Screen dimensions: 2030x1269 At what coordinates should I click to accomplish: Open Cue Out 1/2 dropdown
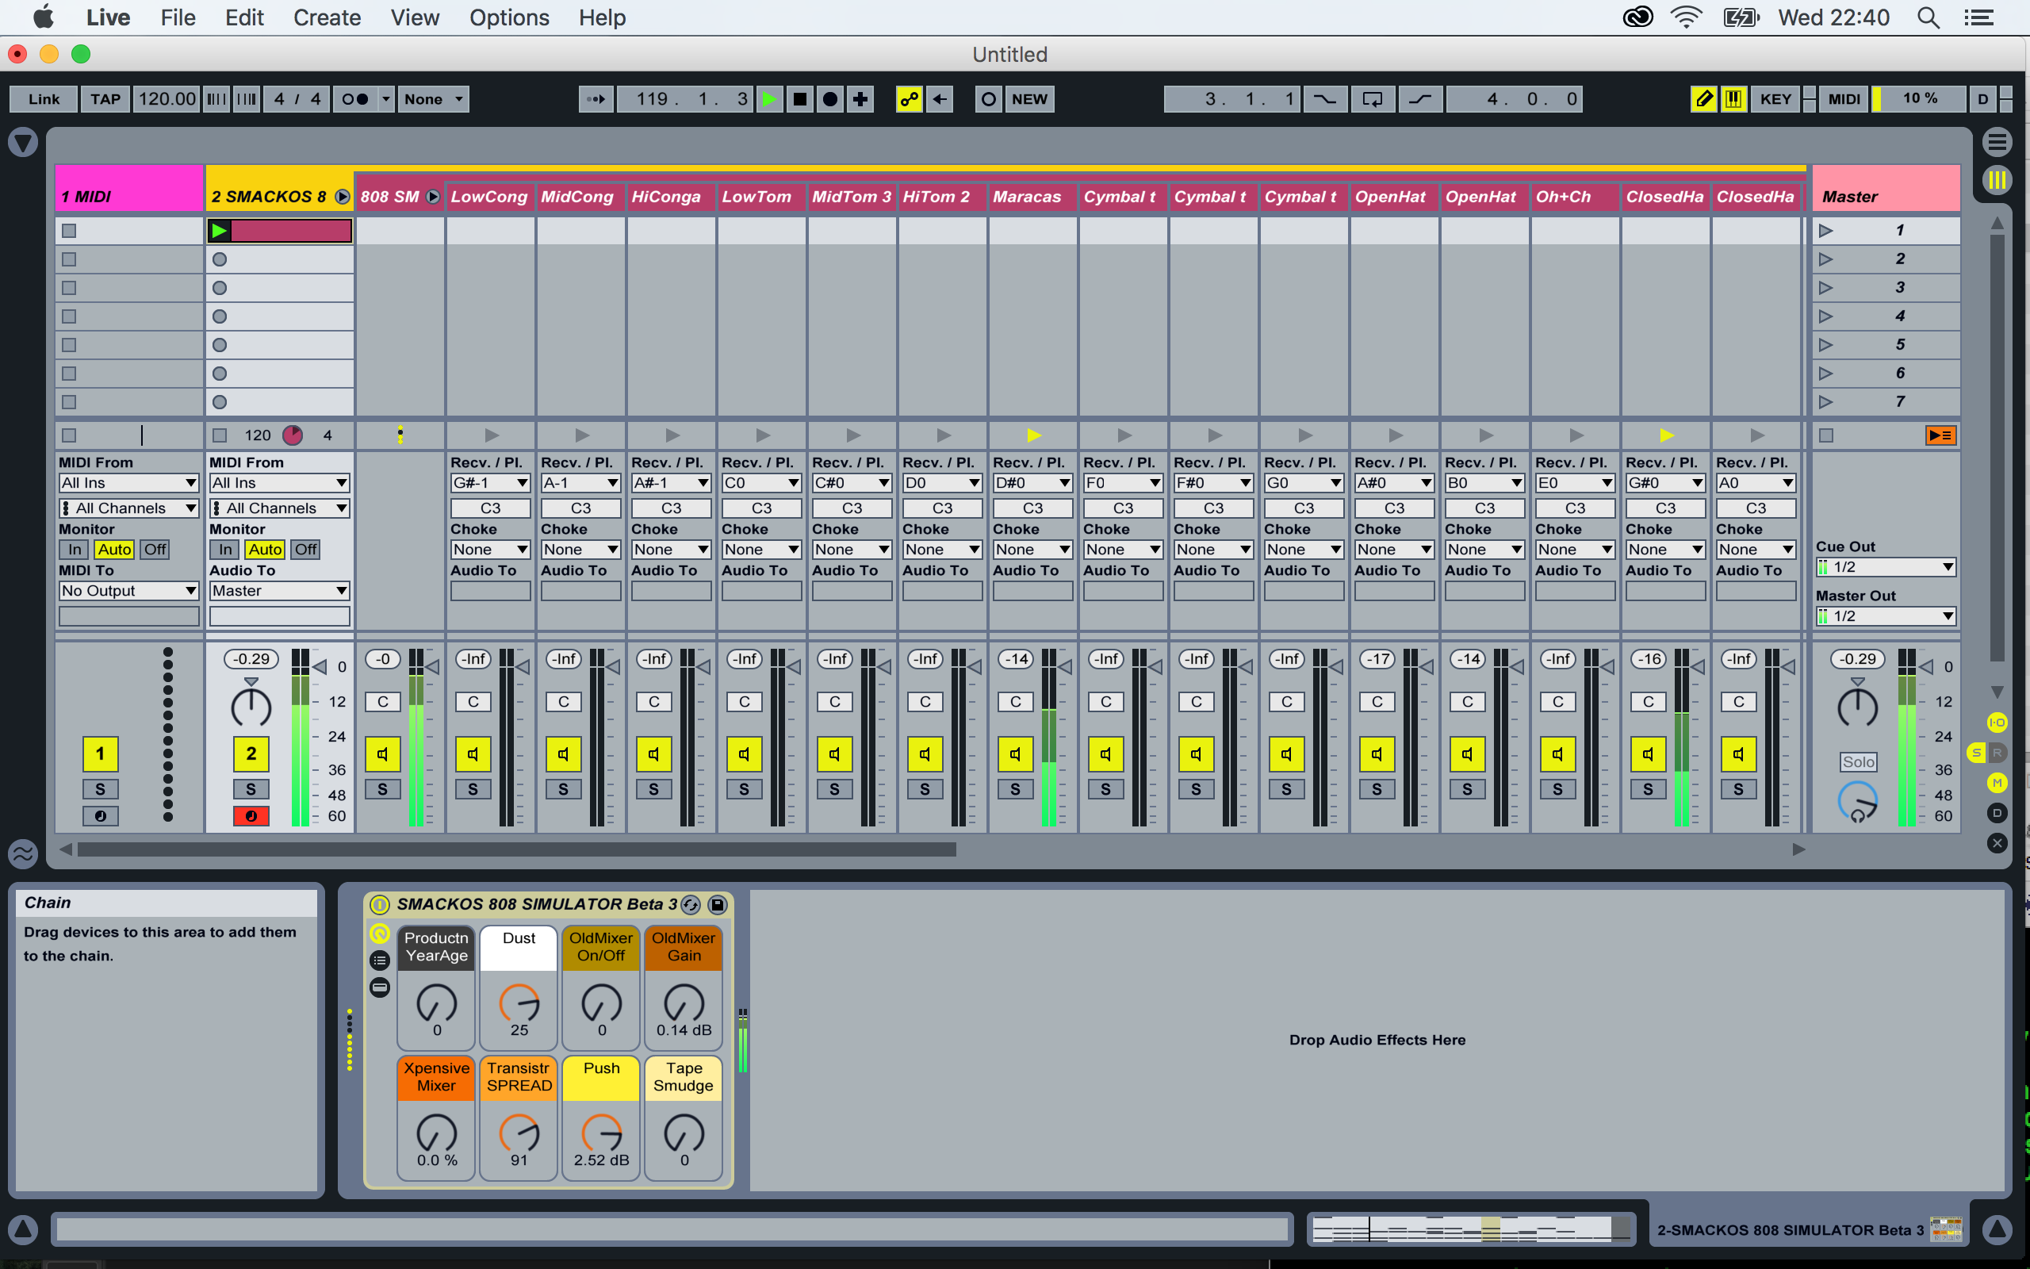click(x=1886, y=567)
